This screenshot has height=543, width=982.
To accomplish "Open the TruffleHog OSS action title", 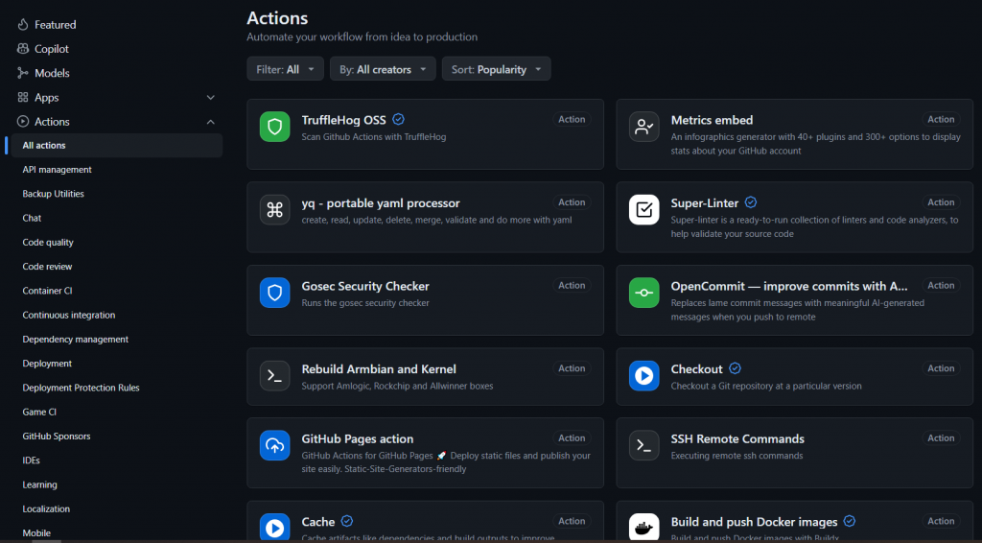I will pyautogui.click(x=344, y=120).
